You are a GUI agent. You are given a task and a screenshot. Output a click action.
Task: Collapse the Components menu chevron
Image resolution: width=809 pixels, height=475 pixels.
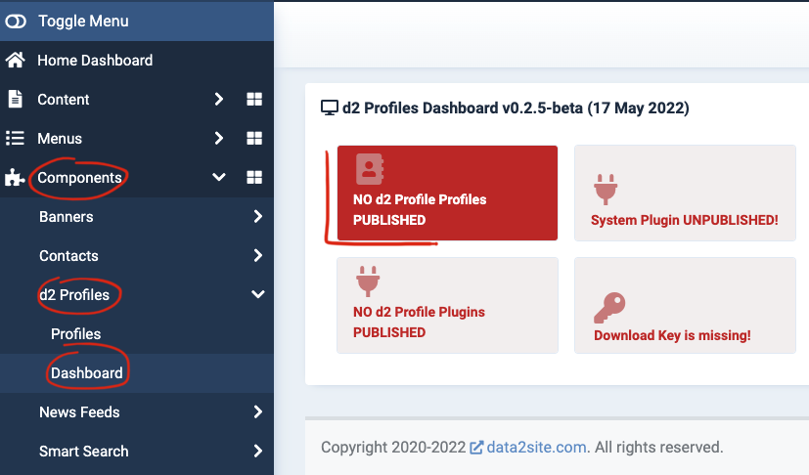click(x=219, y=178)
